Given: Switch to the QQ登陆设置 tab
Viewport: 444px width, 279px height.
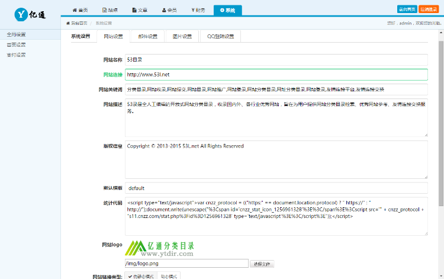Looking at the screenshot, I should click(x=221, y=37).
